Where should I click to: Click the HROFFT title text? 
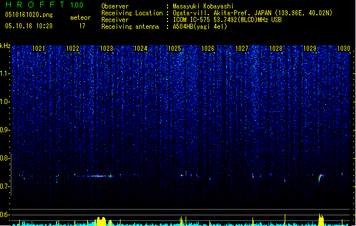click(x=35, y=5)
